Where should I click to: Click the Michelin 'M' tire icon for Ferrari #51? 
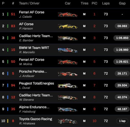(84, 14)
